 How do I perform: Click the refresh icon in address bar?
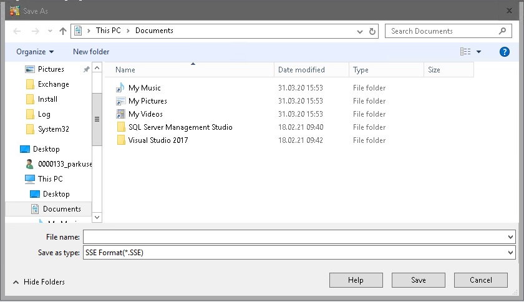[x=372, y=31]
